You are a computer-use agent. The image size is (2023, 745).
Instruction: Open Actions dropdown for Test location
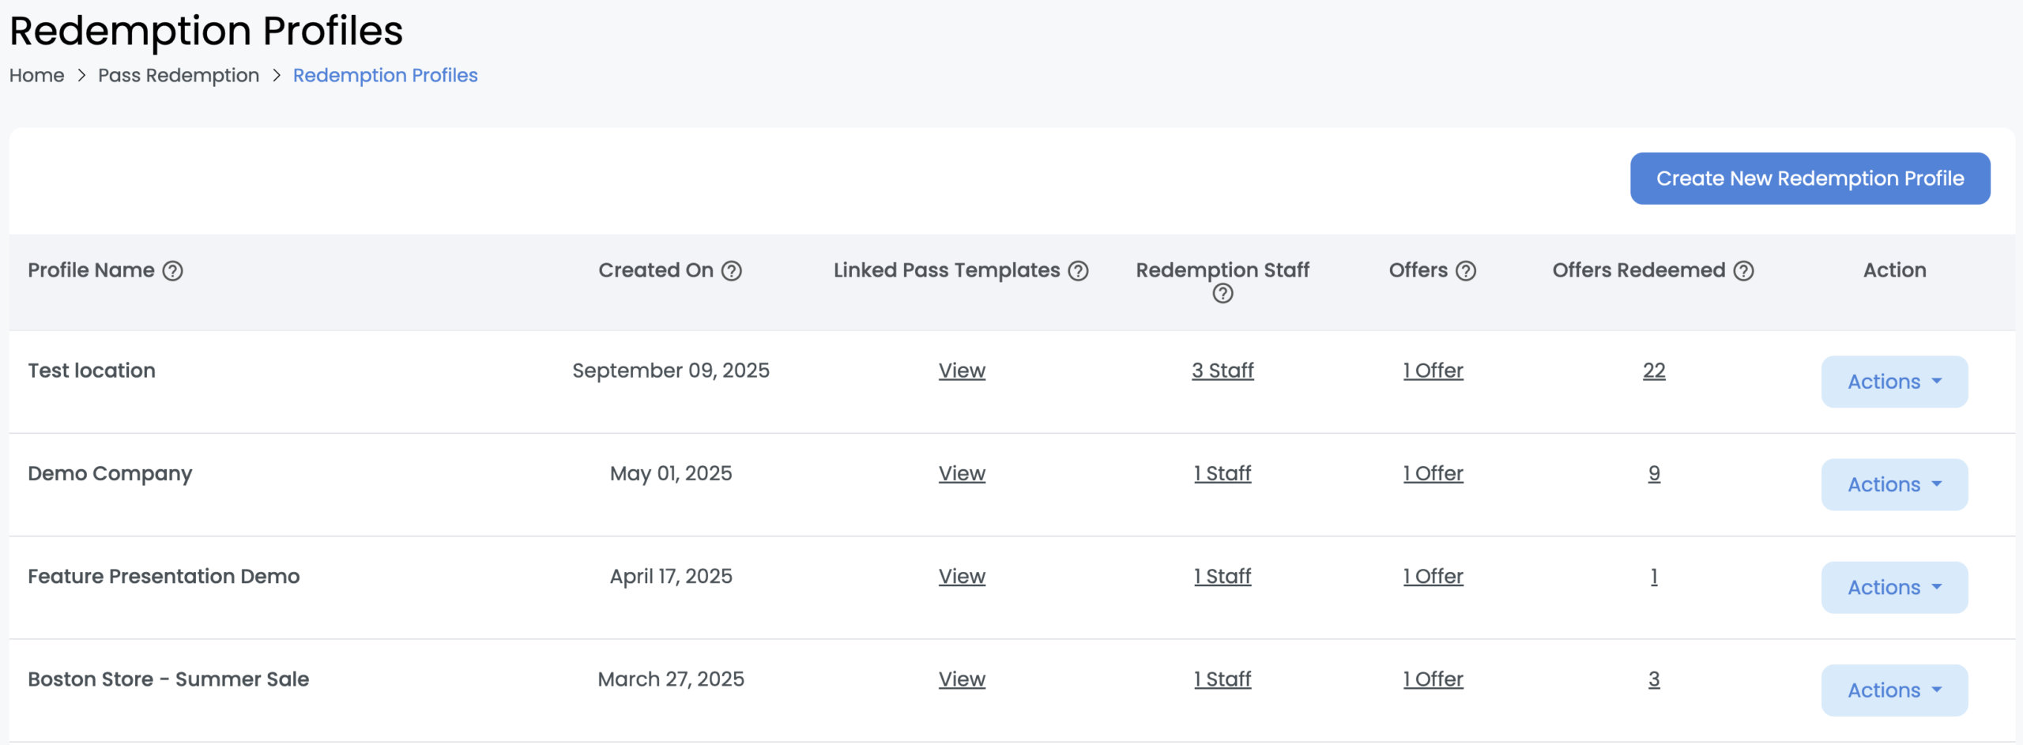1893,382
